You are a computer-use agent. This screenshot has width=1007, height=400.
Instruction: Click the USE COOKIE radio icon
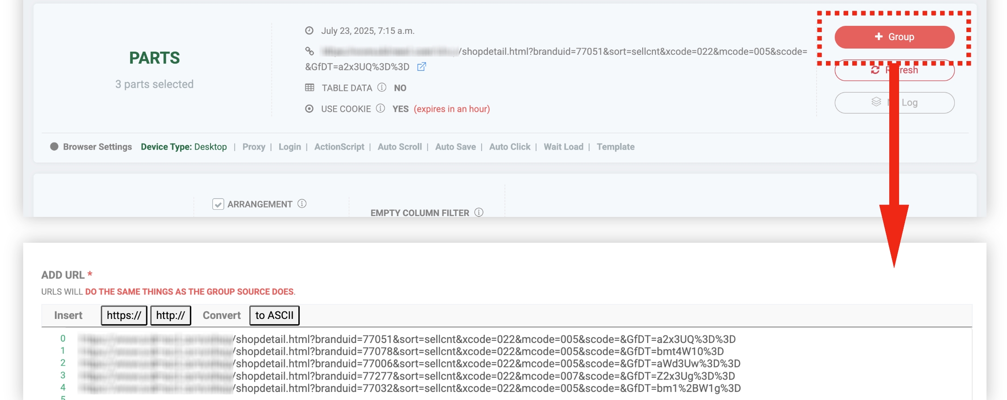pyautogui.click(x=309, y=109)
